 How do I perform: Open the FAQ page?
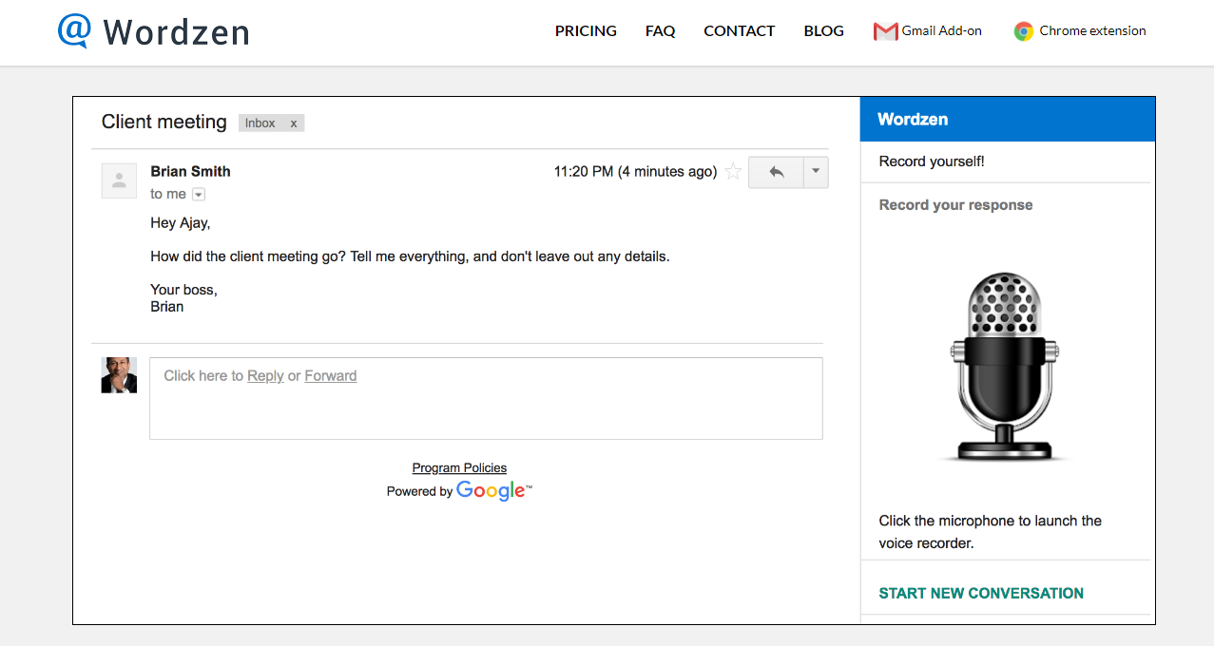tap(660, 31)
